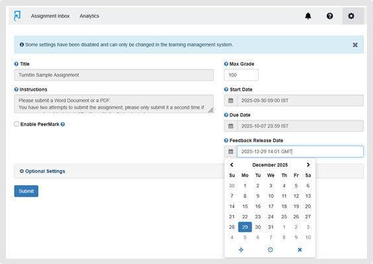The image size is (373, 264).
Task: Click the Start Date calendar icon
Action: pos(231,101)
